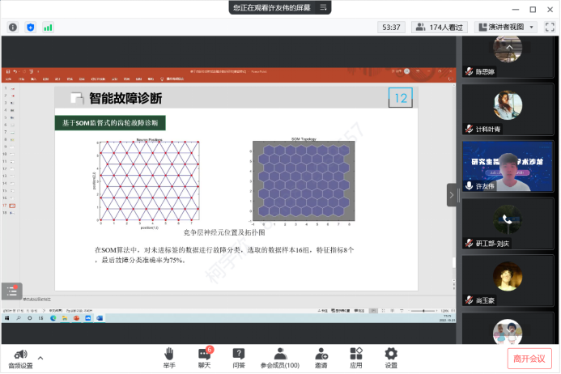Expand audio options arrow beside 音频设置
The height and width of the screenshot is (374, 561).
40,357
